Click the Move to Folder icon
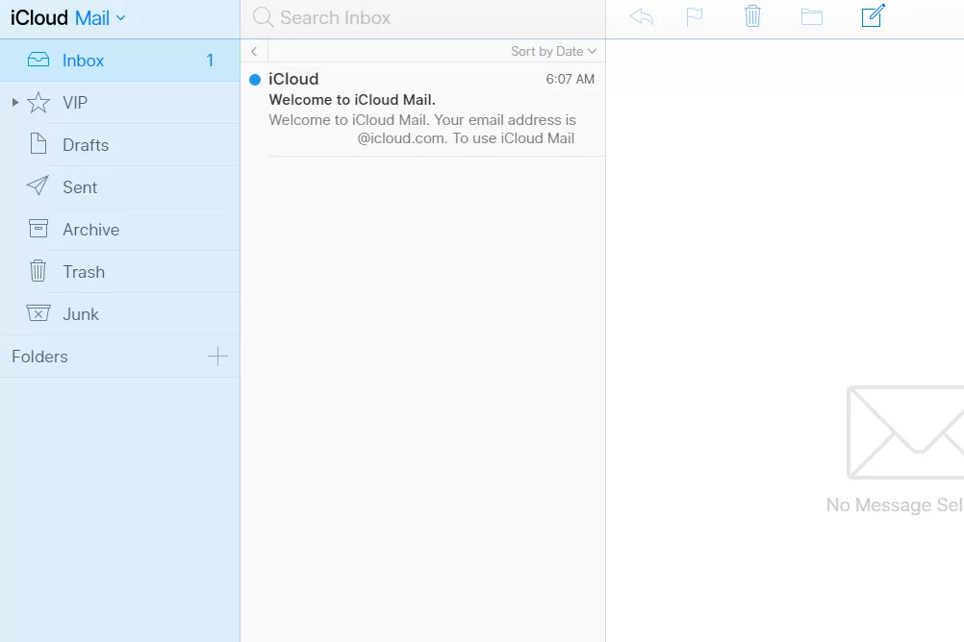This screenshot has width=964, height=642. pos(811,16)
